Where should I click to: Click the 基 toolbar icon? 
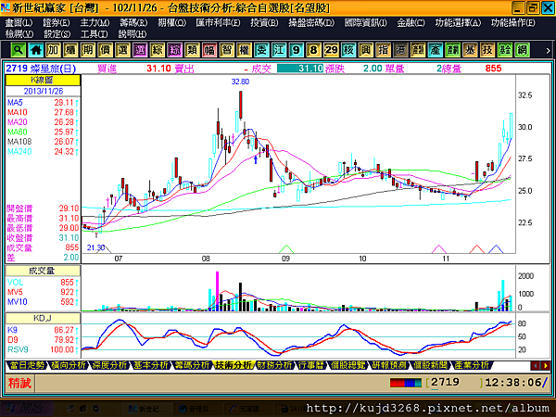[x=470, y=50]
